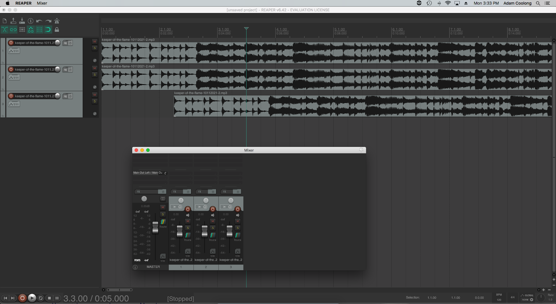The image size is (556, 304).
Task: Toggle the locking padlock icon
Action: (x=57, y=29)
